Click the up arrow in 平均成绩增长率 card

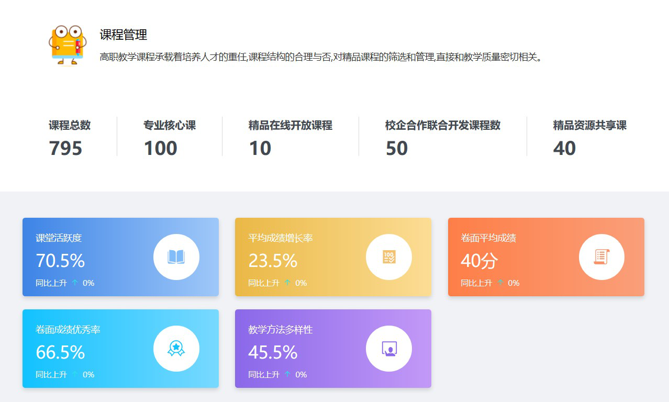coord(287,283)
